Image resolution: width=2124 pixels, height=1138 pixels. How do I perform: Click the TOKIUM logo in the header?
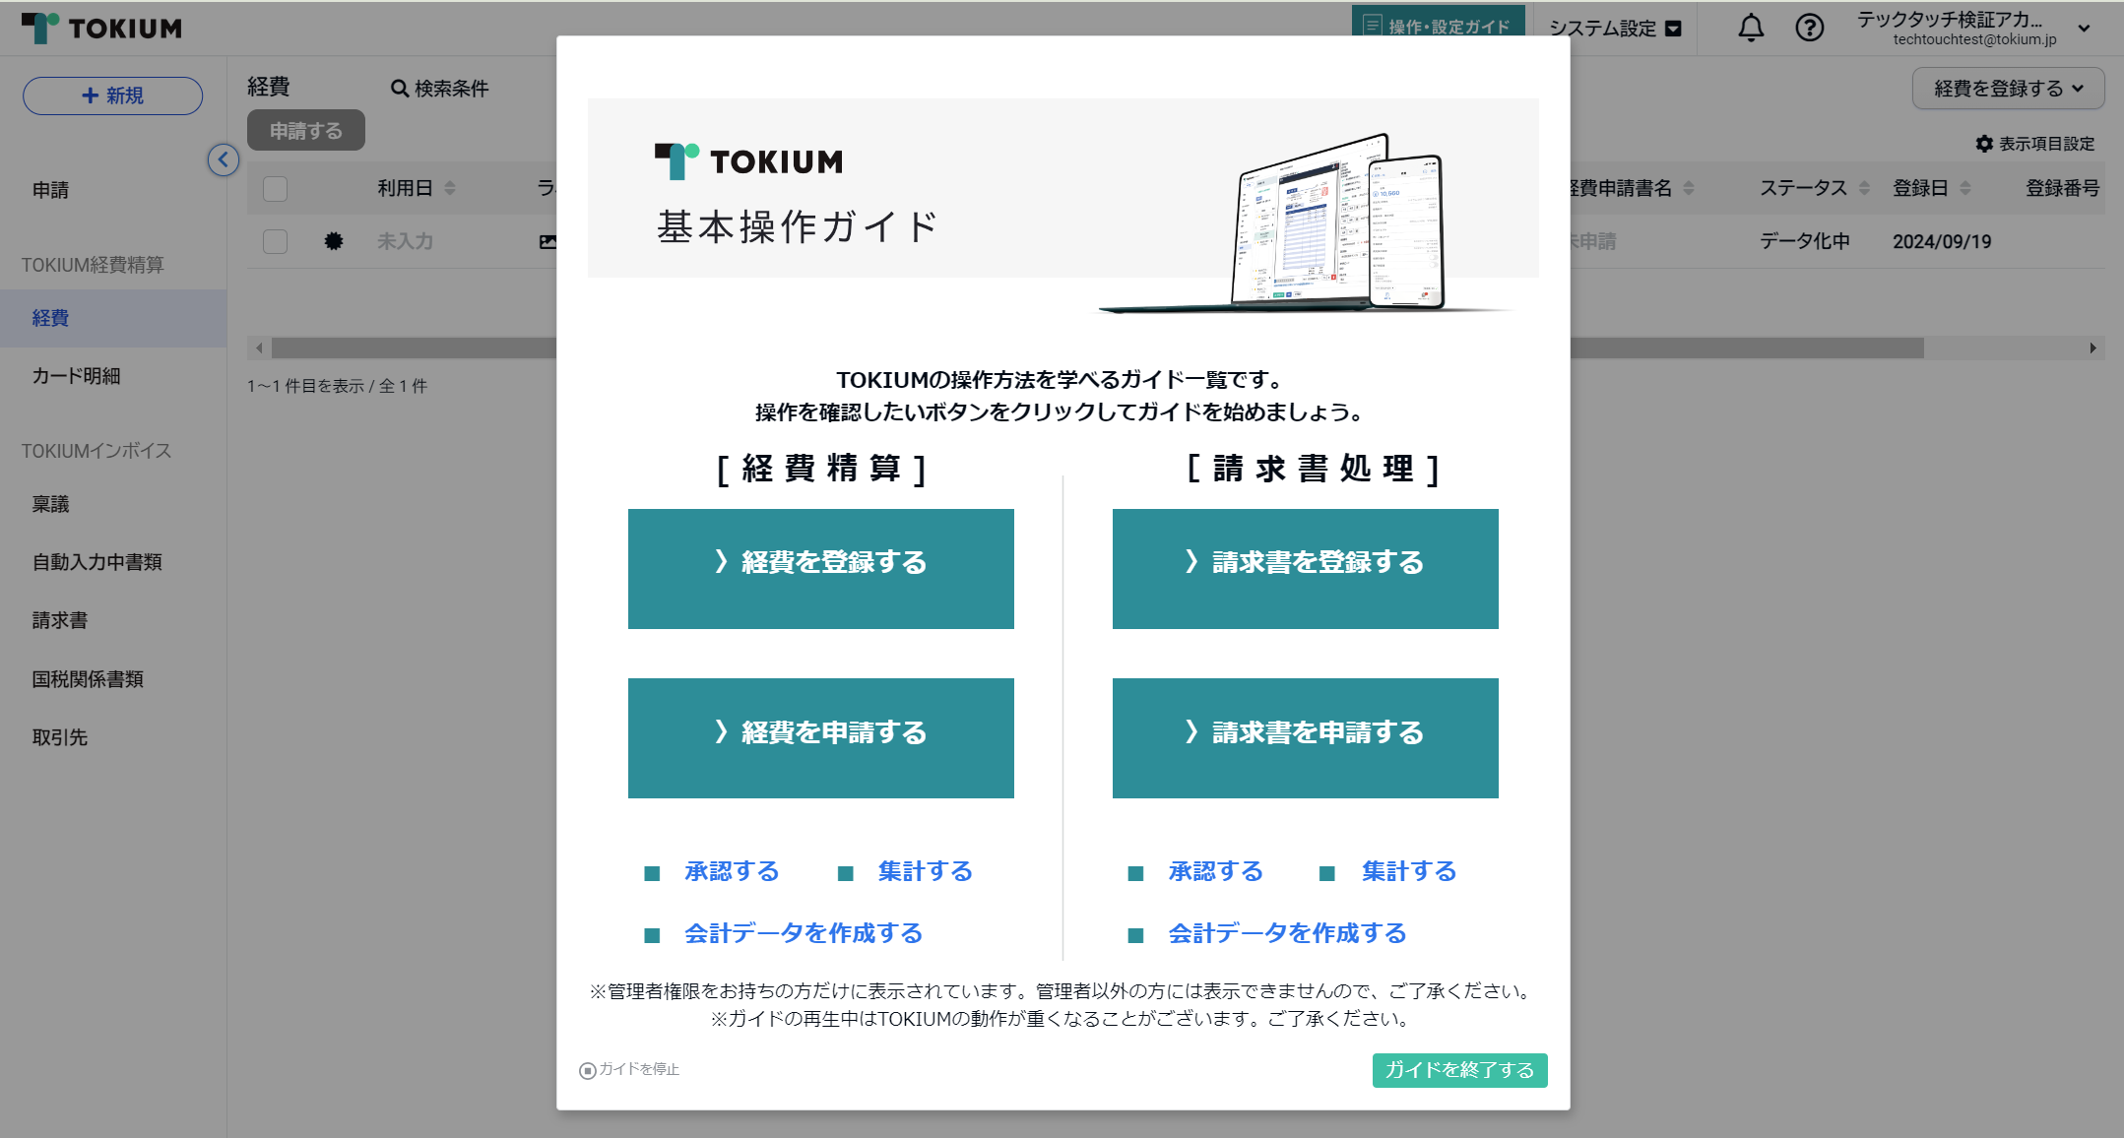[x=102, y=28]
